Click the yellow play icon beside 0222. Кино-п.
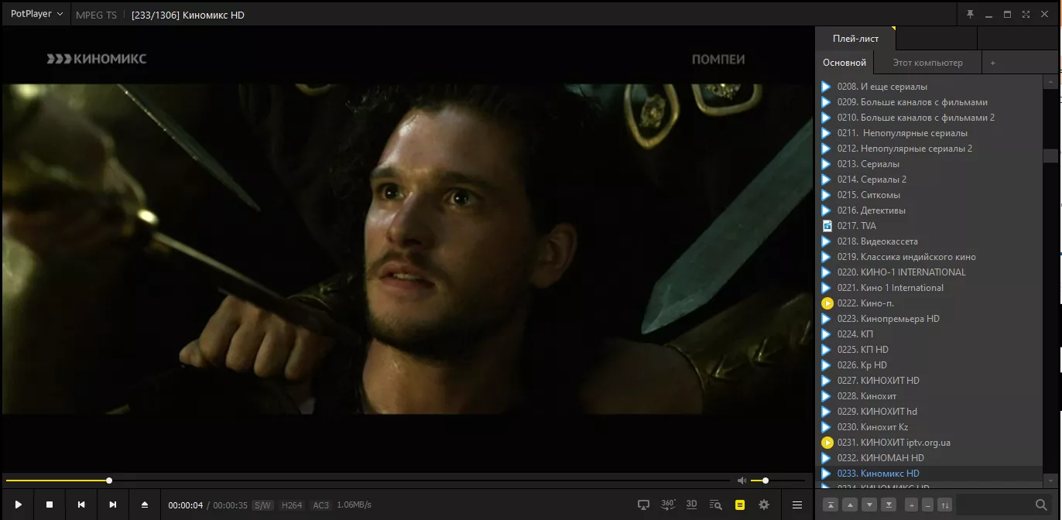Viewport: 1062px width, 520px height. coord(827,303)
